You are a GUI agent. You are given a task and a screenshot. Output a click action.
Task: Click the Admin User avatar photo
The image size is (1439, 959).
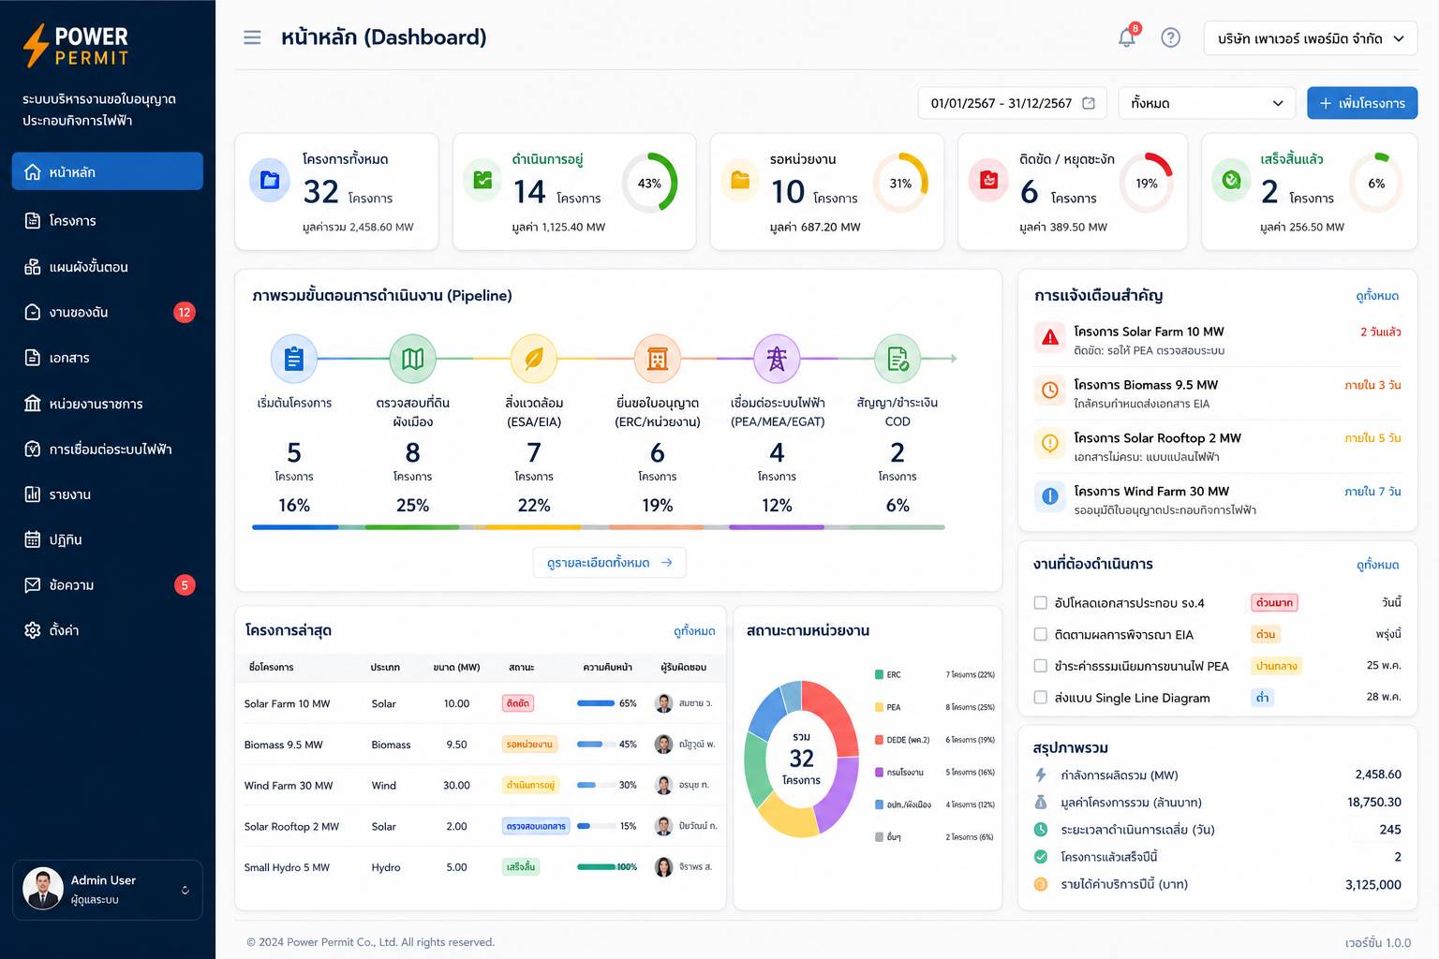tap(42, 890)
